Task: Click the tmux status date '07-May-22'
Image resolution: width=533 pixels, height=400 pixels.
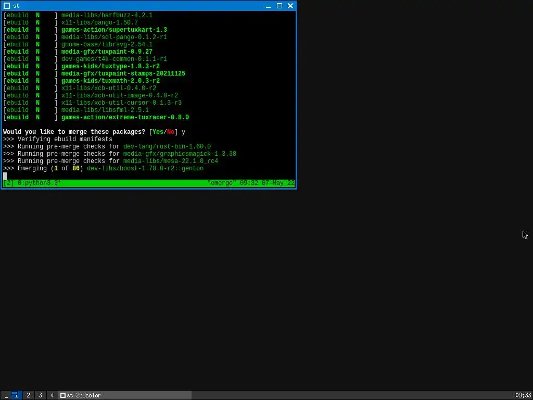Action: (278, 183)
